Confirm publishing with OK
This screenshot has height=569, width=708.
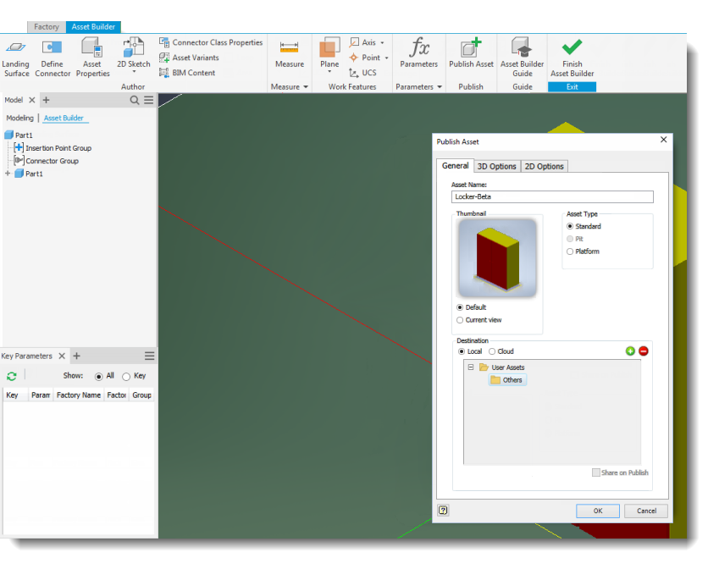pyautogui.click(x=598, y=511)
